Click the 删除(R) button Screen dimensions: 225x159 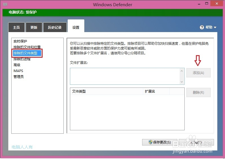click(198, 92)
